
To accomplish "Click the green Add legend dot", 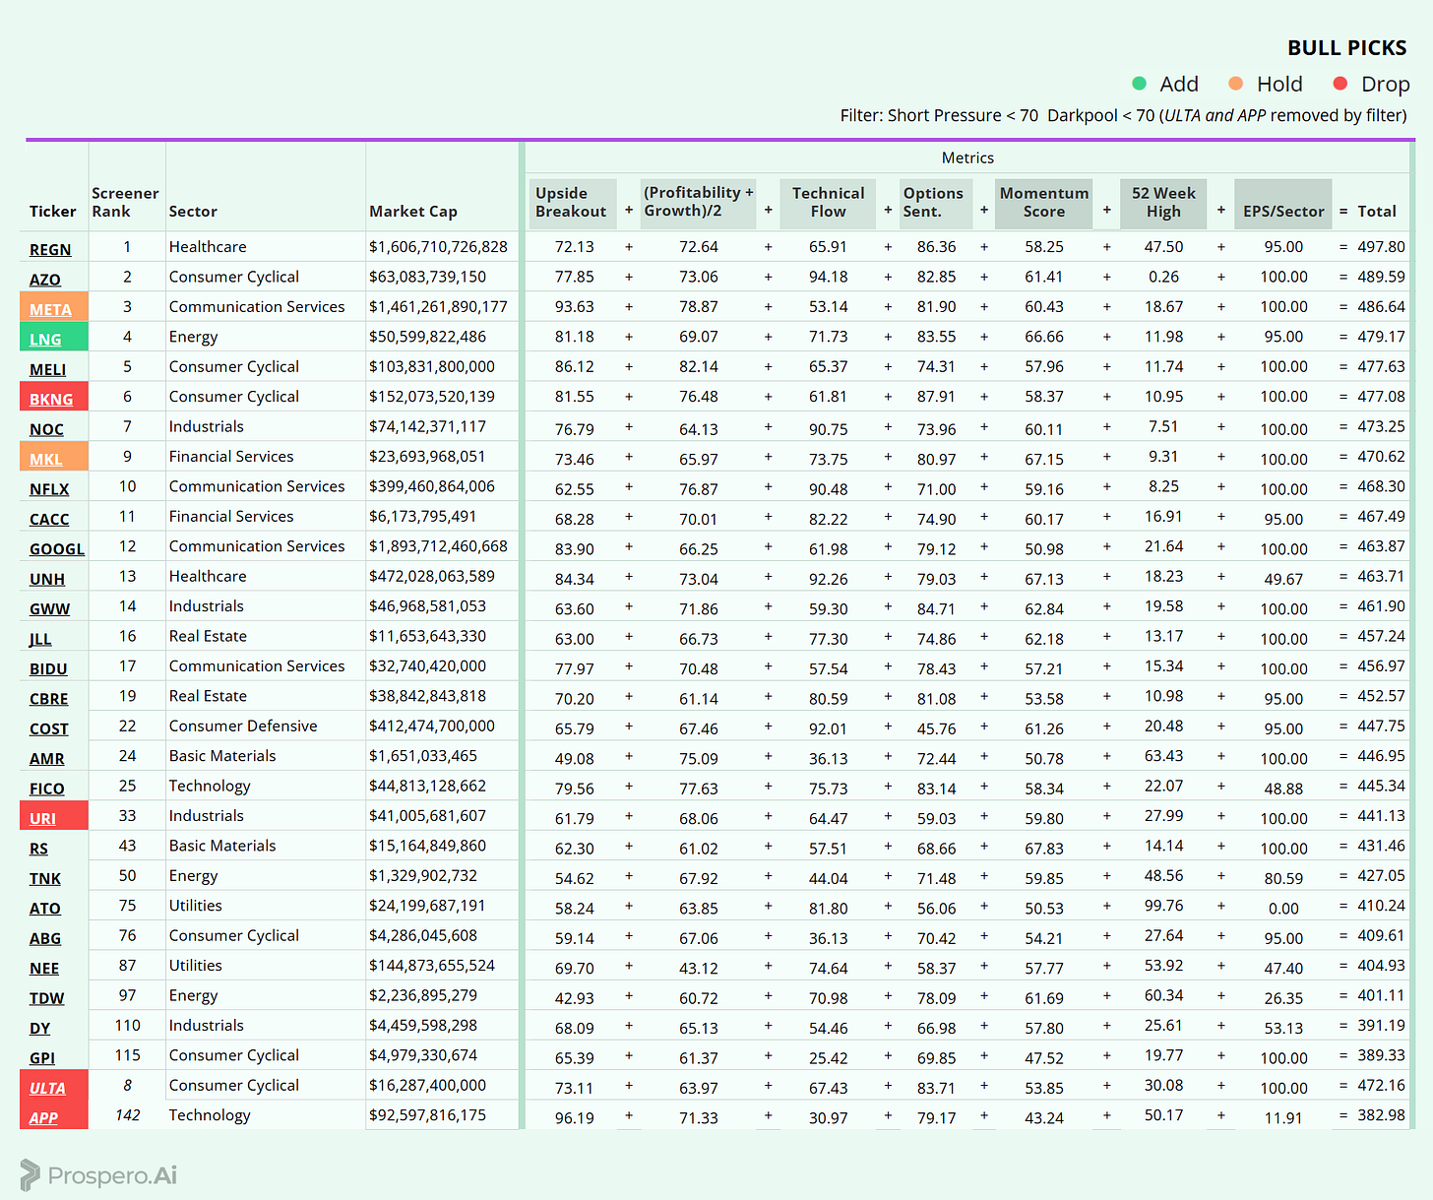I will click(x=1139, y=84).
